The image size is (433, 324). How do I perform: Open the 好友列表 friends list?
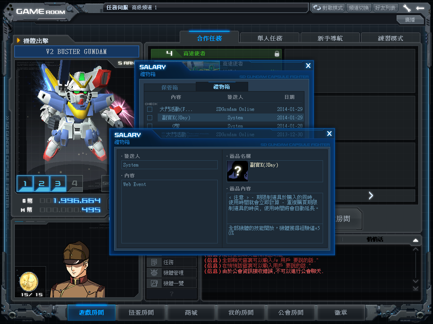point(386,8)
